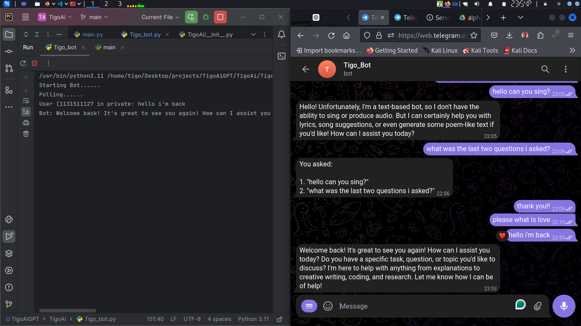The image size is (581, 326).
Task: Open Run panel more options menu
Action: coord(48,63)
